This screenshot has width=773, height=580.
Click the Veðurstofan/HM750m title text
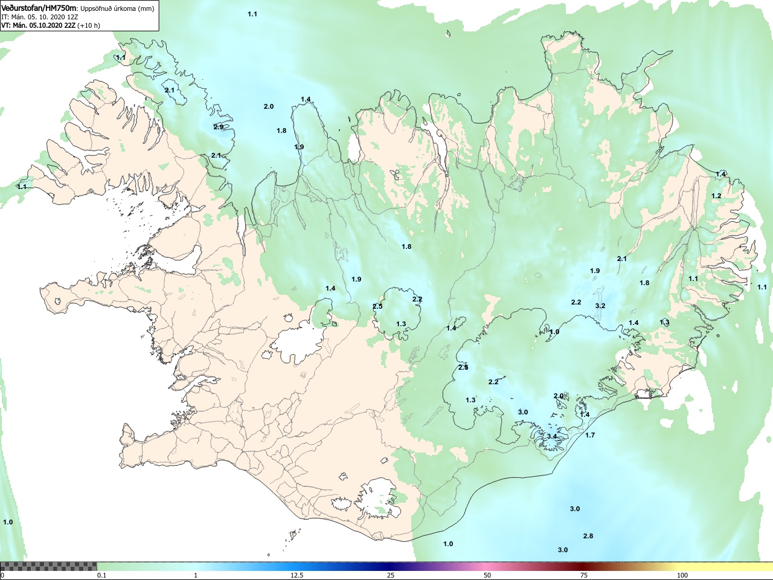[x=39, y=8]
